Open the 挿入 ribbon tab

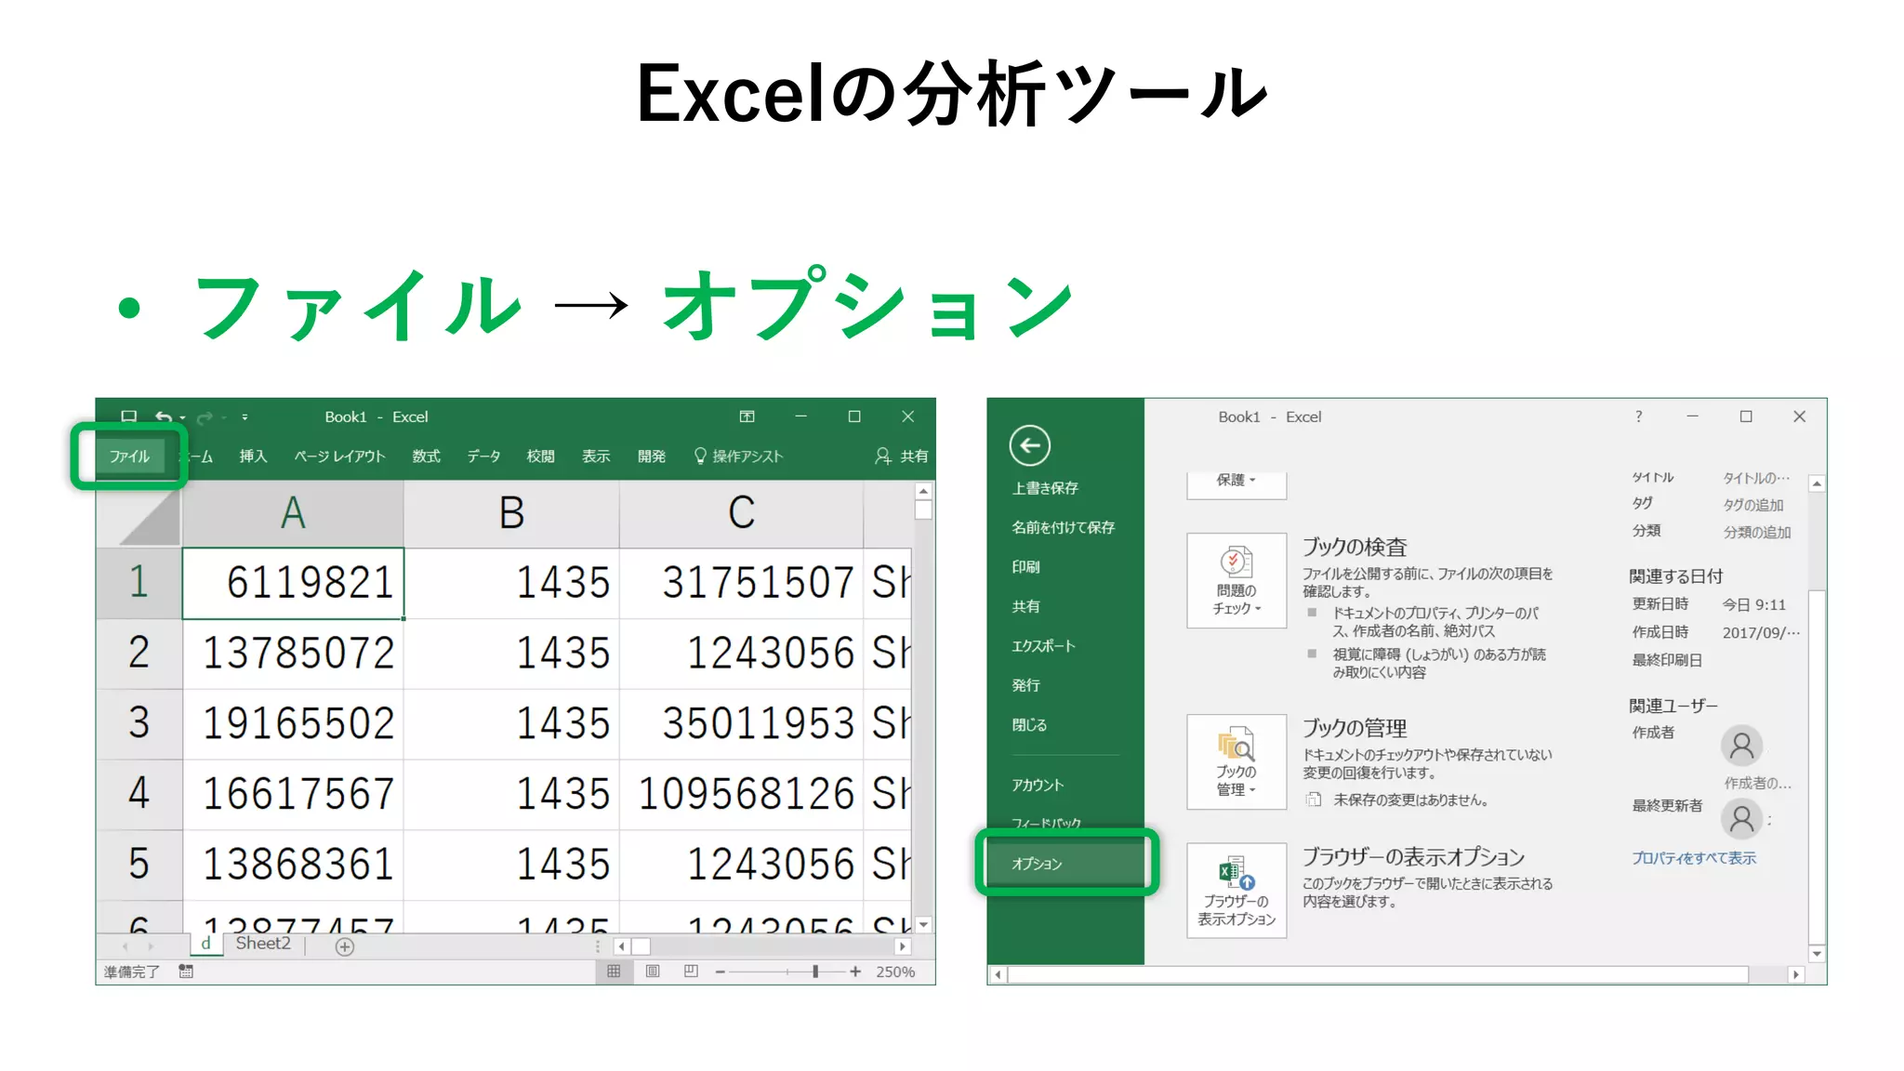point(253,456)
